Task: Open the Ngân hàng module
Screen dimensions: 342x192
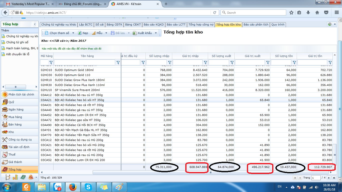Action: [20, 109]
